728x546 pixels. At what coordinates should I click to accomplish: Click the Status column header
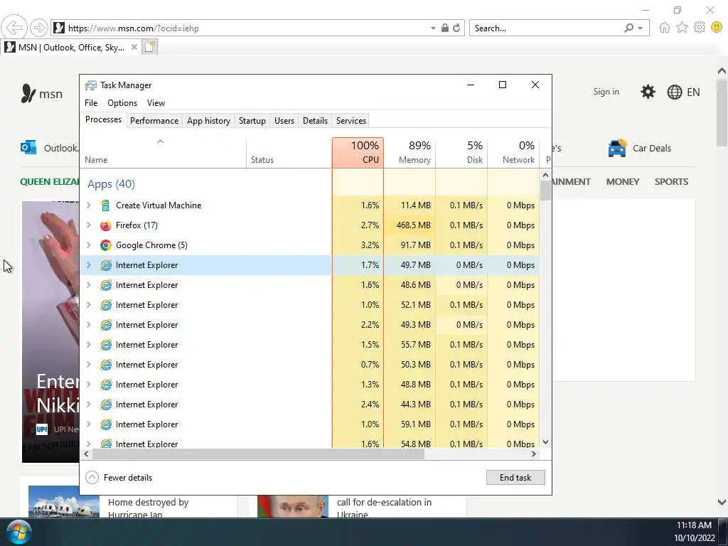[289, 152]
